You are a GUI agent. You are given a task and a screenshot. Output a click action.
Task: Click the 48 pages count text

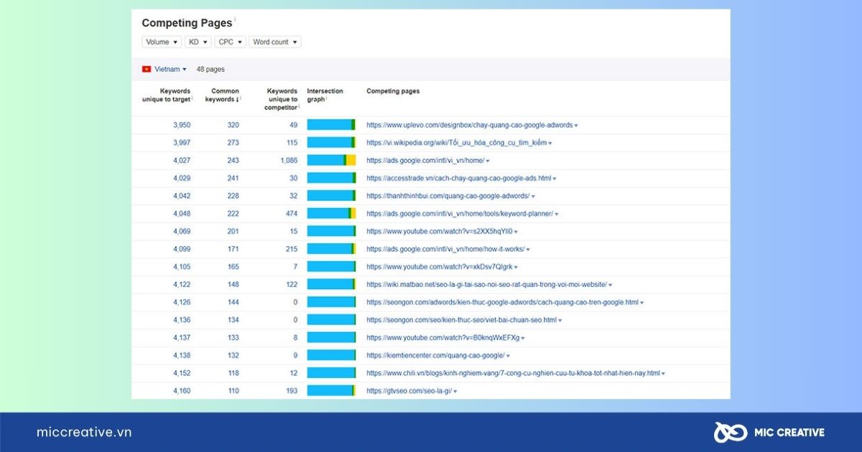tap(210, 70)
